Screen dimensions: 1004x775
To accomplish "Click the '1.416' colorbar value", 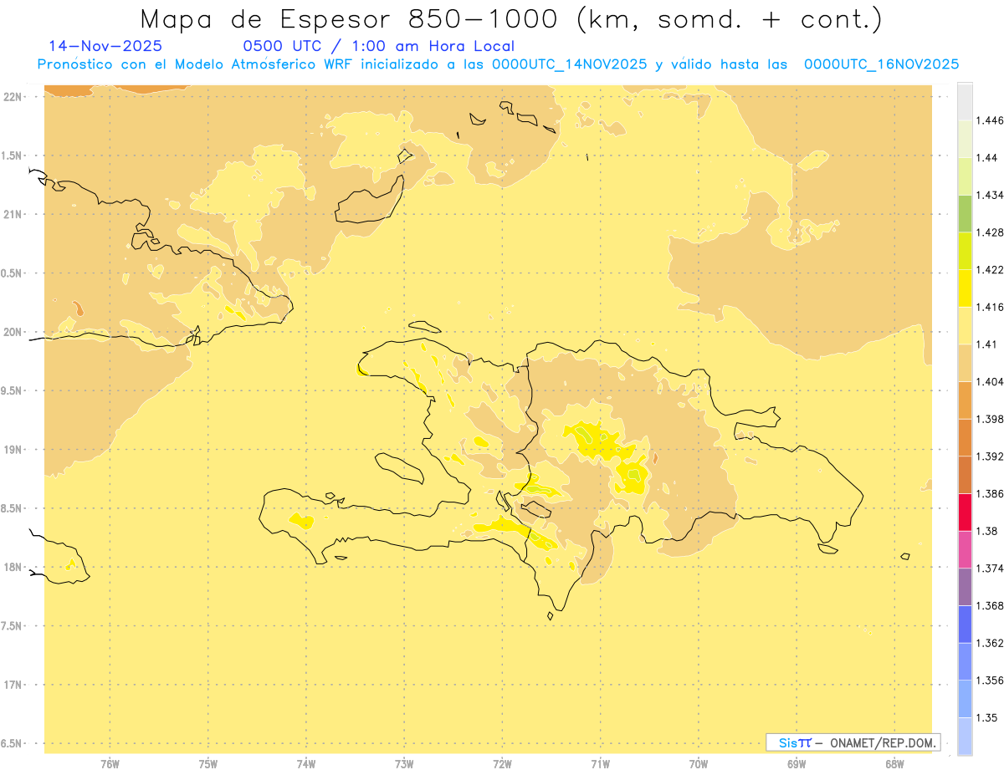I will click(991, 307).
